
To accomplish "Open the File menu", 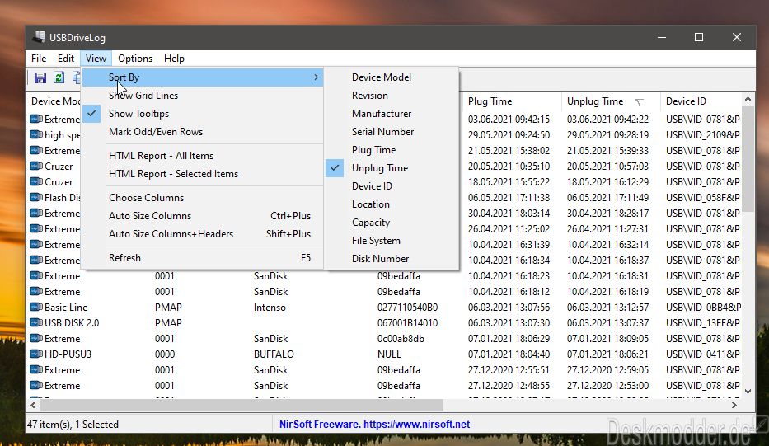I will (39, 59).
